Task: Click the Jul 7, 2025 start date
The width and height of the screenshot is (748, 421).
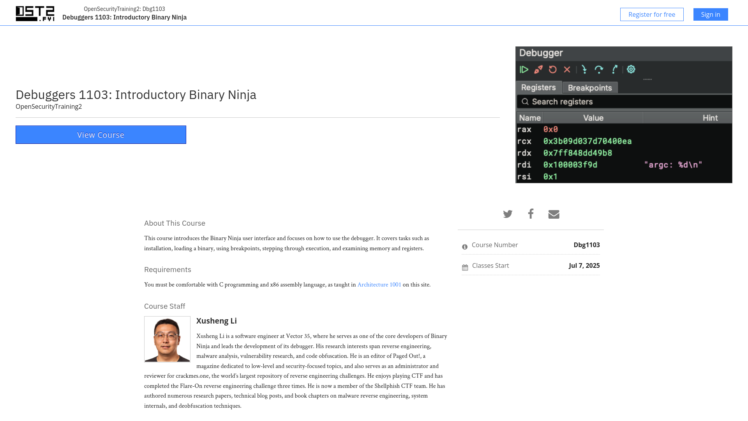Action: pyautogui.click(x=584, y=265)
